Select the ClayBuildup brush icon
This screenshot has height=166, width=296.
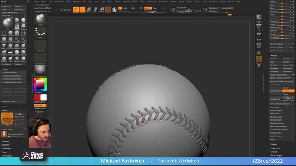coord(24,20)
